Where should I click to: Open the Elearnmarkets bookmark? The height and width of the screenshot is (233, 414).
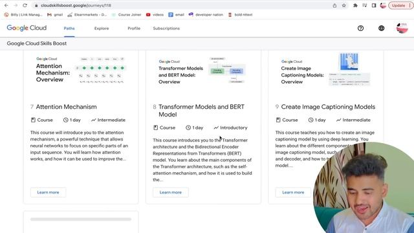[87, 15]
